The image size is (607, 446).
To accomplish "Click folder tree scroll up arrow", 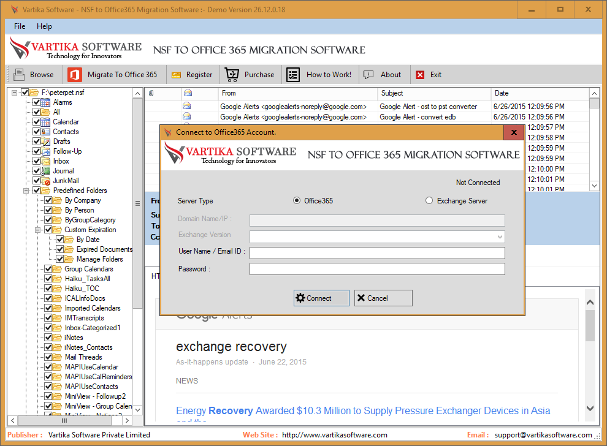I will coord(138,93).
